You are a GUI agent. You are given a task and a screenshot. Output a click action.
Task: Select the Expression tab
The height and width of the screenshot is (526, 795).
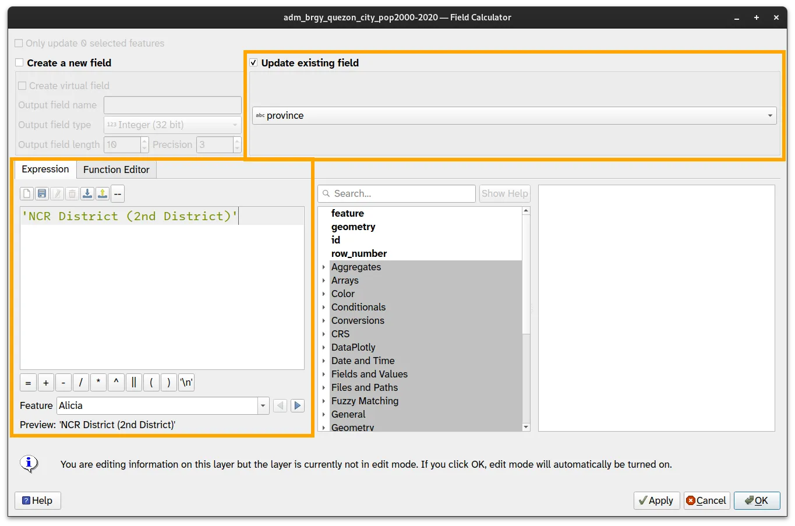tap(45, 170)
